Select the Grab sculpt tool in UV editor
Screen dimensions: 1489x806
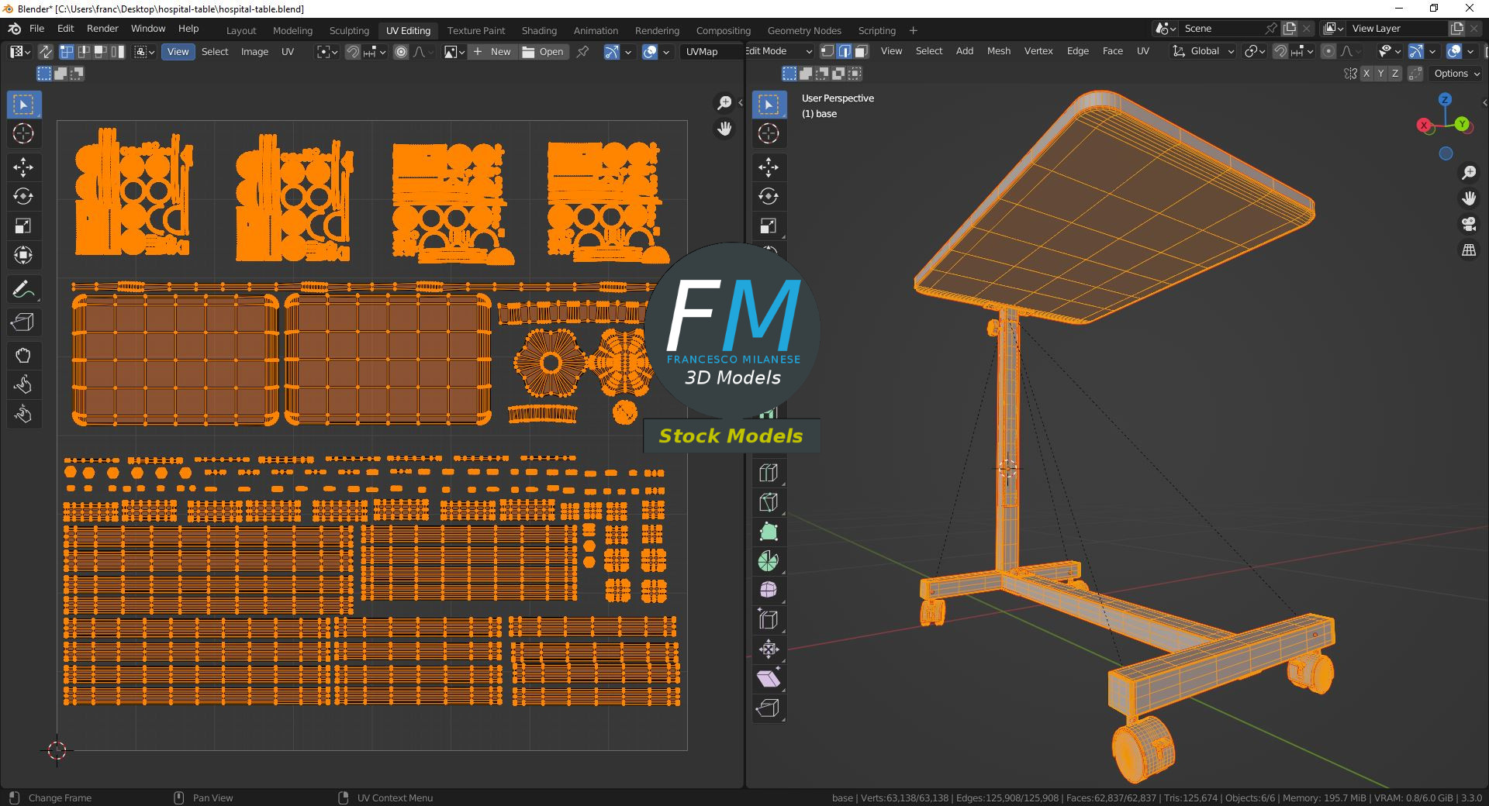click(23, 356)
